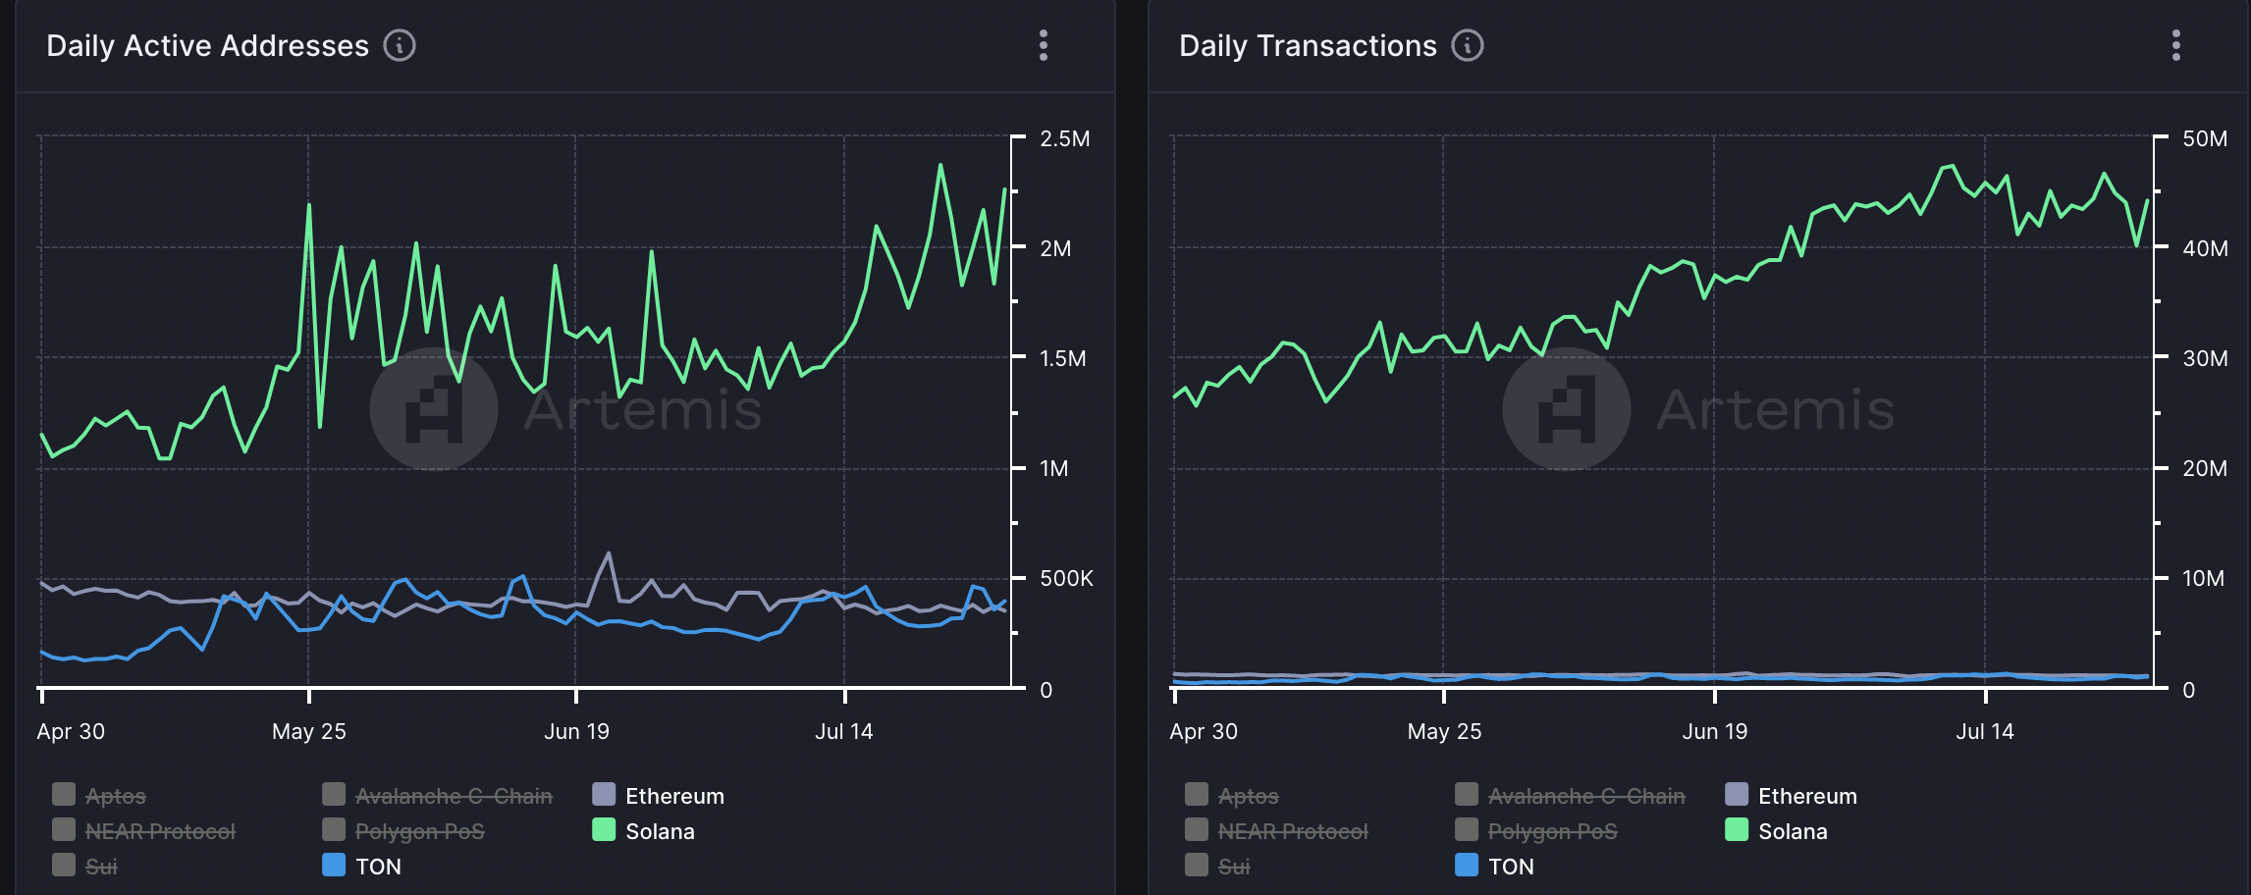Hide Ethereum in Daily Active Addresses legend
Viewport: 2251px width, 895px height.
673,796
